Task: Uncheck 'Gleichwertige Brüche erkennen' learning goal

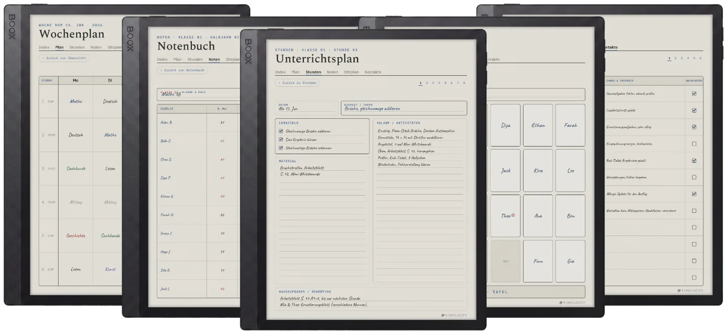Action: coord(281,148)
